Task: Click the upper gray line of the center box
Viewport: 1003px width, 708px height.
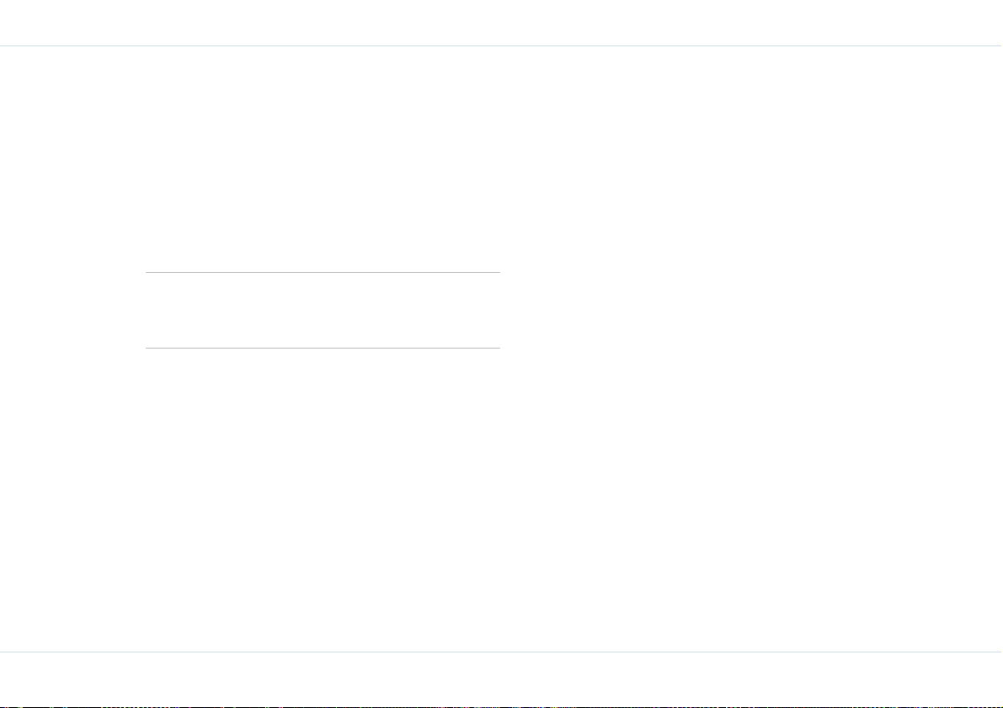Action: tap(323, 273)
